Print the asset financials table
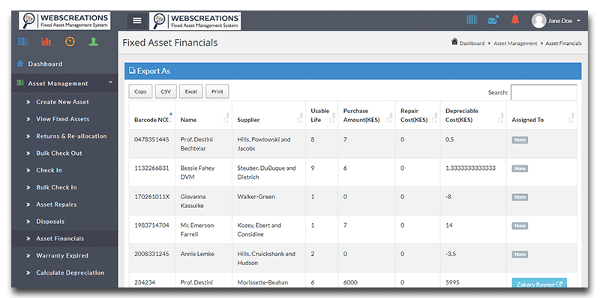Viewport: 600px width, 298px height. click(x=217, y=91)
